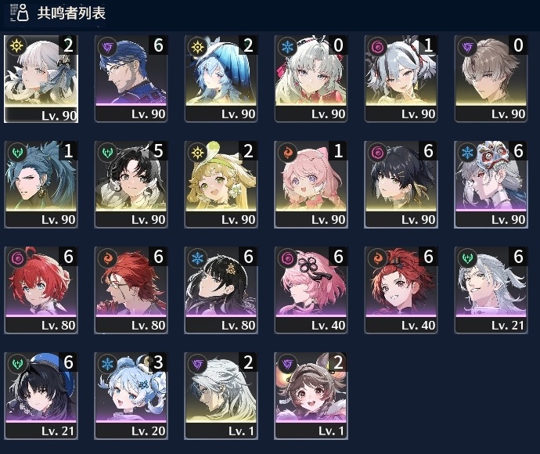Click the sequence number 5 badge

[x=158, y=150]
